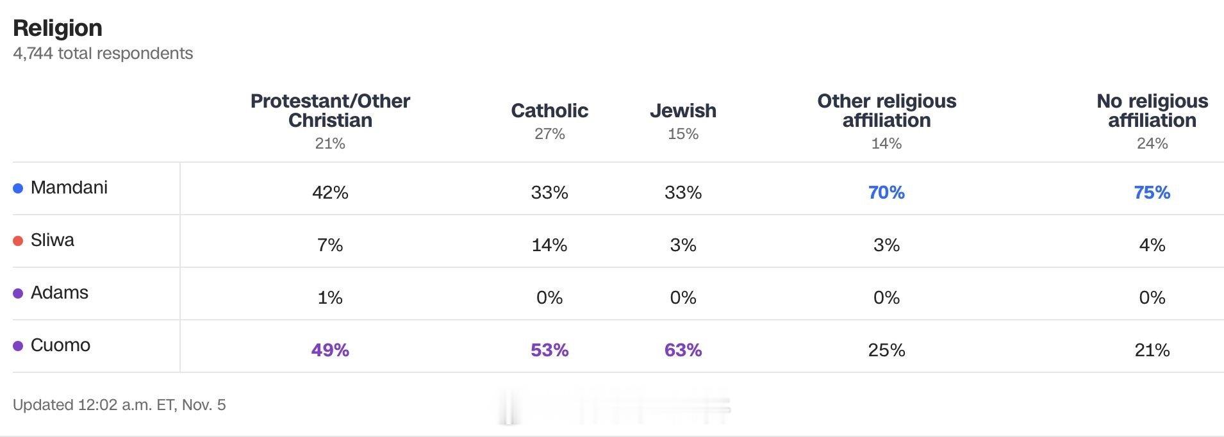1224x437 pixels.
Task: Click the red dot beside Sliwa
Action: click(18, 241)
